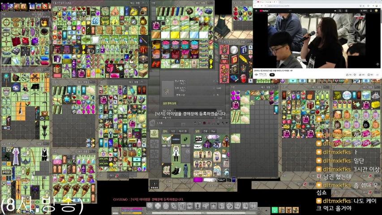
Task: Select the gold fabric swatch in top-center inventory
Action: (156, 35)
